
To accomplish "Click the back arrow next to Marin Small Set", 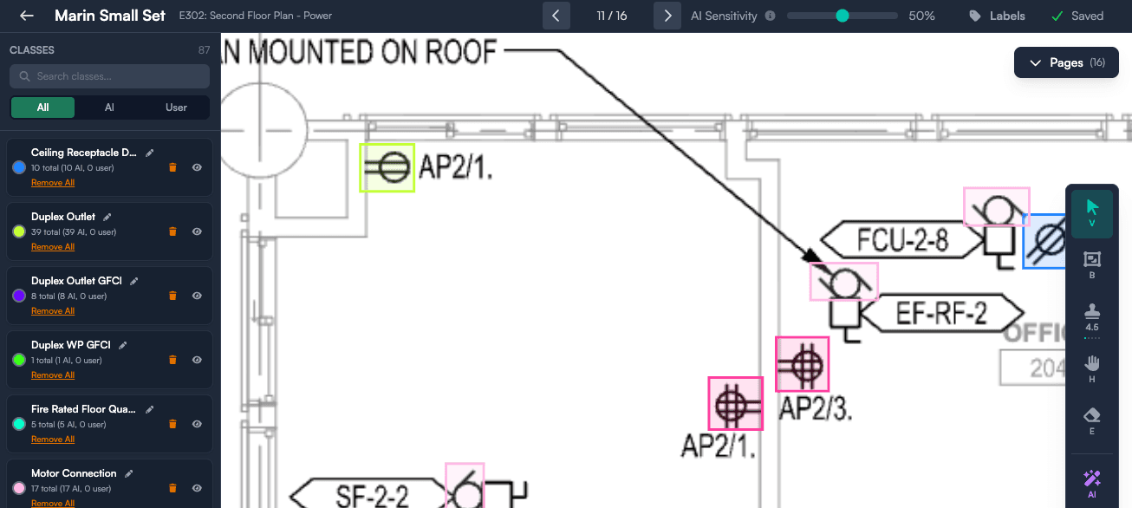I will 27,16.
